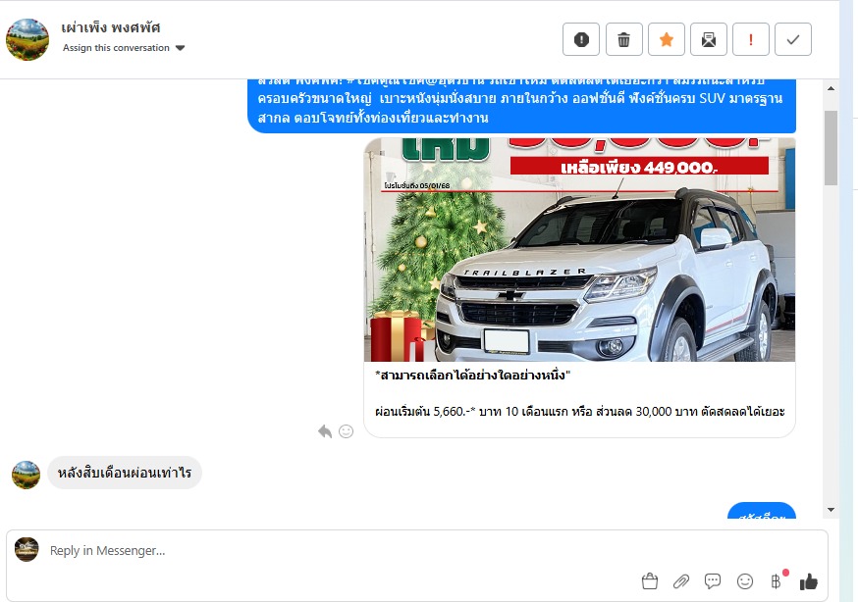This screenshot has width=858, height=602.
Task: Mark conversation unread with envelope icon
Action: (x=709, y=39)
